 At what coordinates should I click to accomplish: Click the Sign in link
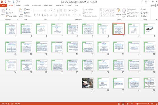[152, 5]
